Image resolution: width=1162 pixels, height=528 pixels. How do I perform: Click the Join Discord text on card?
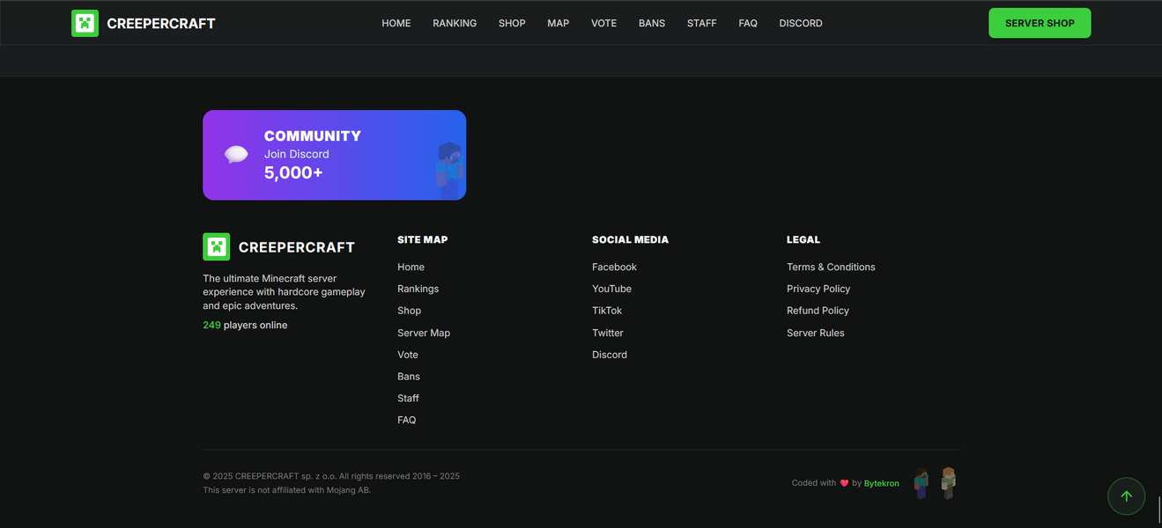click(297, 154)
